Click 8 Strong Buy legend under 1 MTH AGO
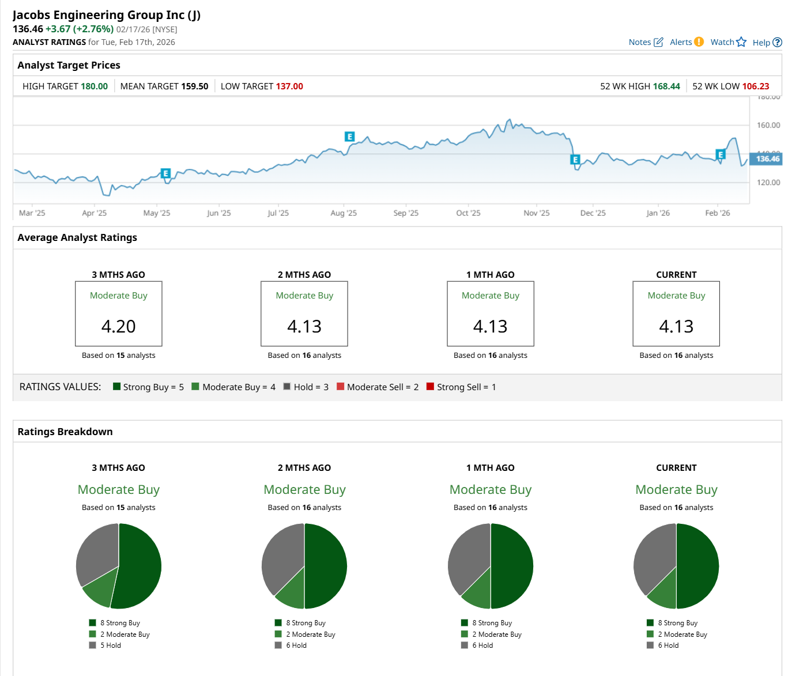The image size is (788, 676). (x=492, y=623)
